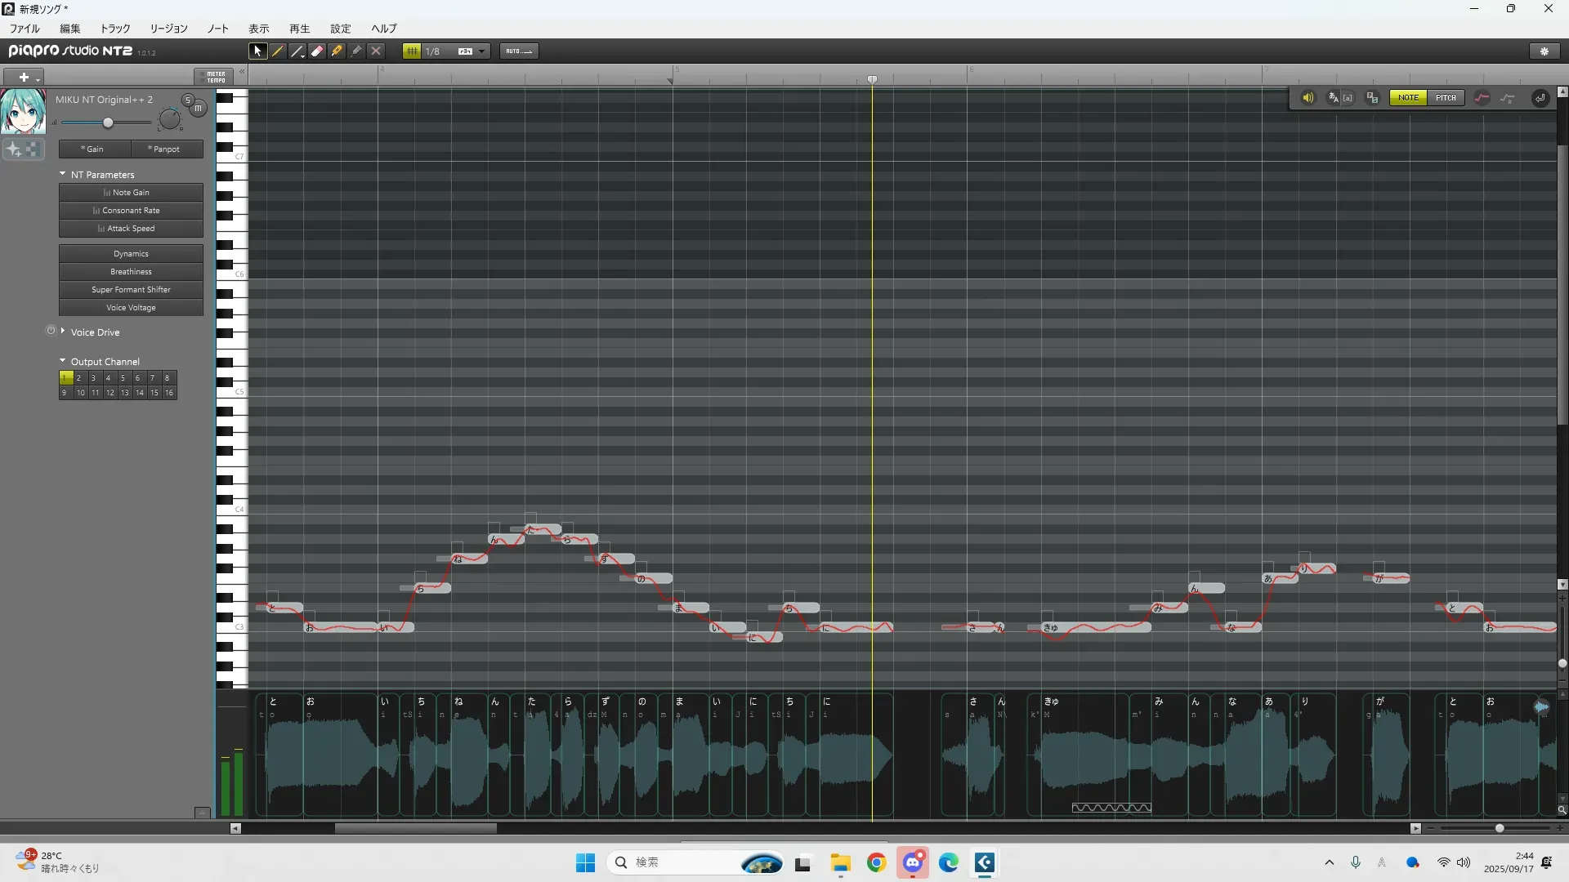Switch to PITCH edit mode
Image resolution: width=1569 pixels, height=882 pixels.
coord(1445,98)
